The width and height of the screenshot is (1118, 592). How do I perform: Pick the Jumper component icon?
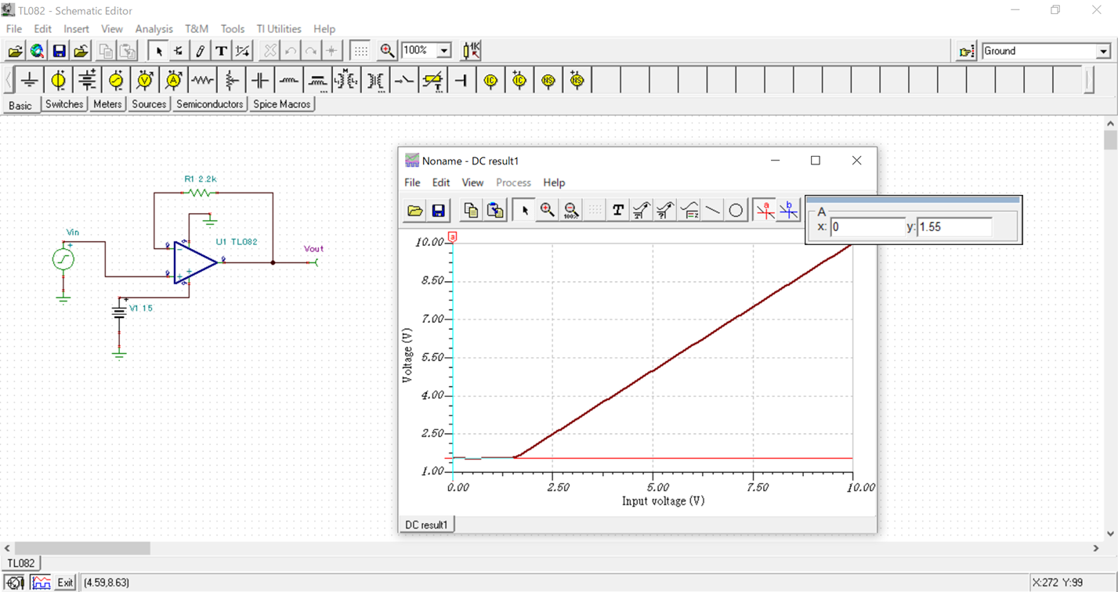(x=462, y=80)
